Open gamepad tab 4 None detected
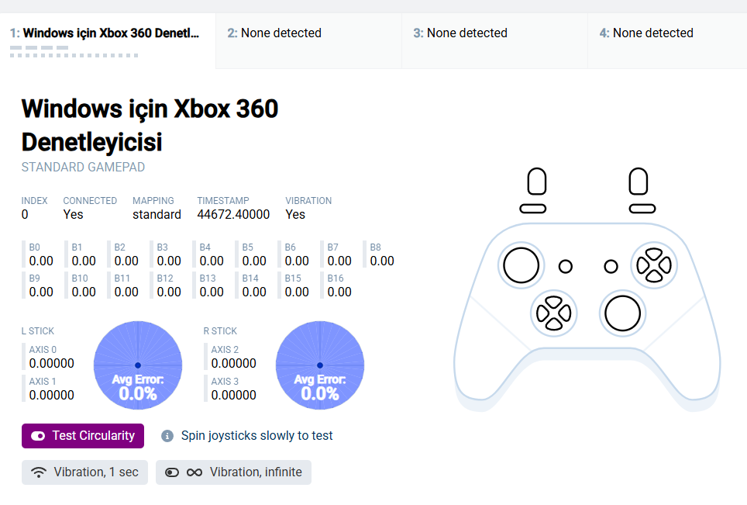 click(x=667, y=41)
